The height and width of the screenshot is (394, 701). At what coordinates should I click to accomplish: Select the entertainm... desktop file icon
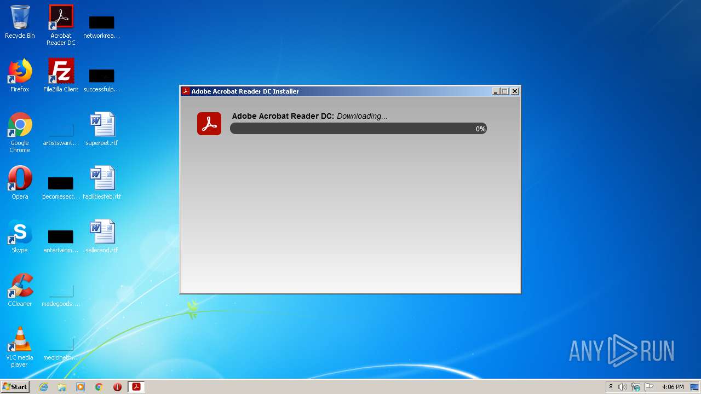pos(61,241)
